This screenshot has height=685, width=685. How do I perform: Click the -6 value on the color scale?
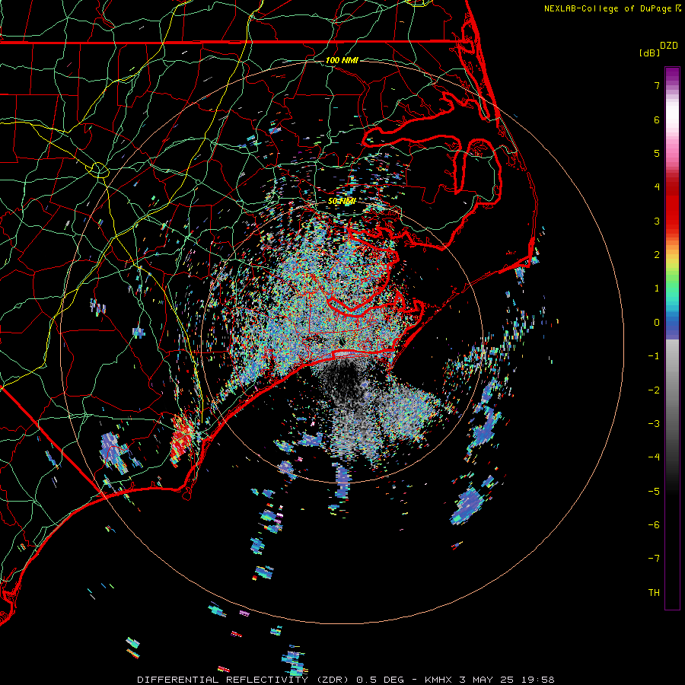[654, 525]
